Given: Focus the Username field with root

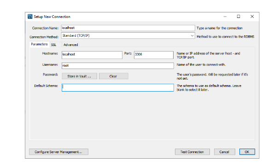Looking at the screenshot, I should coord(118,66).
